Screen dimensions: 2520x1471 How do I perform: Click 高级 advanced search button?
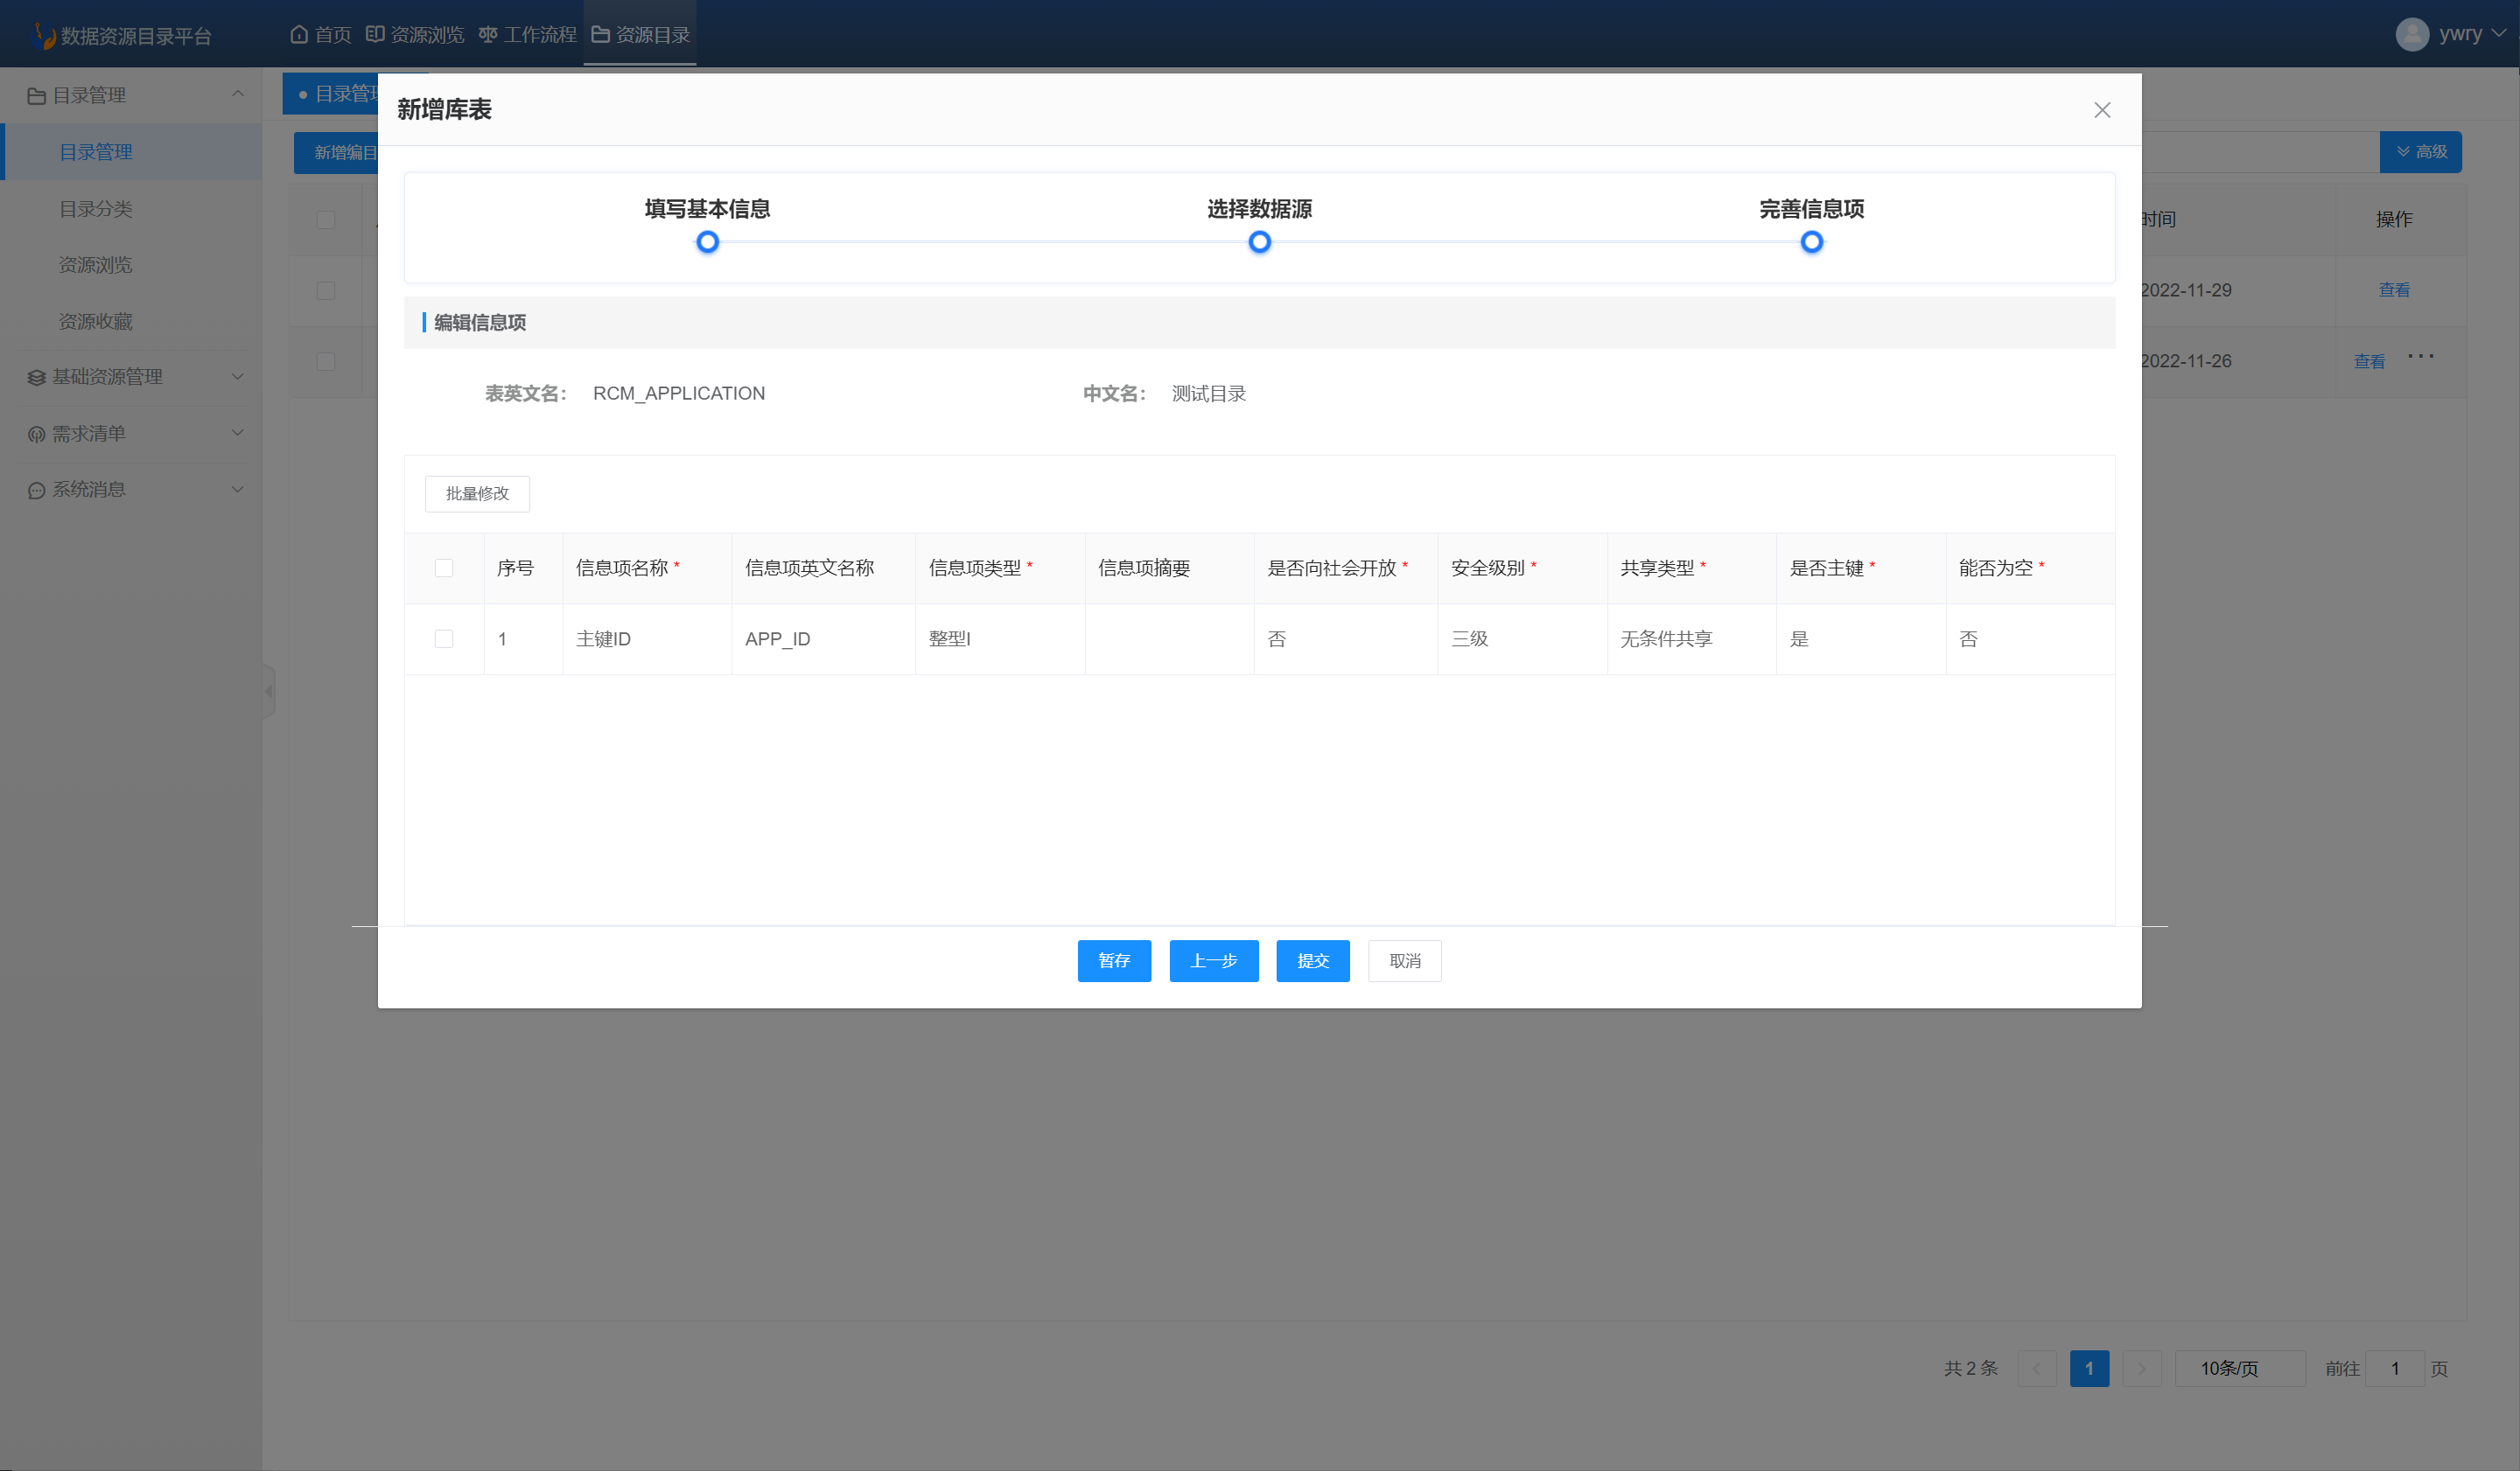pyautogui.click(x=2420, y=152)
